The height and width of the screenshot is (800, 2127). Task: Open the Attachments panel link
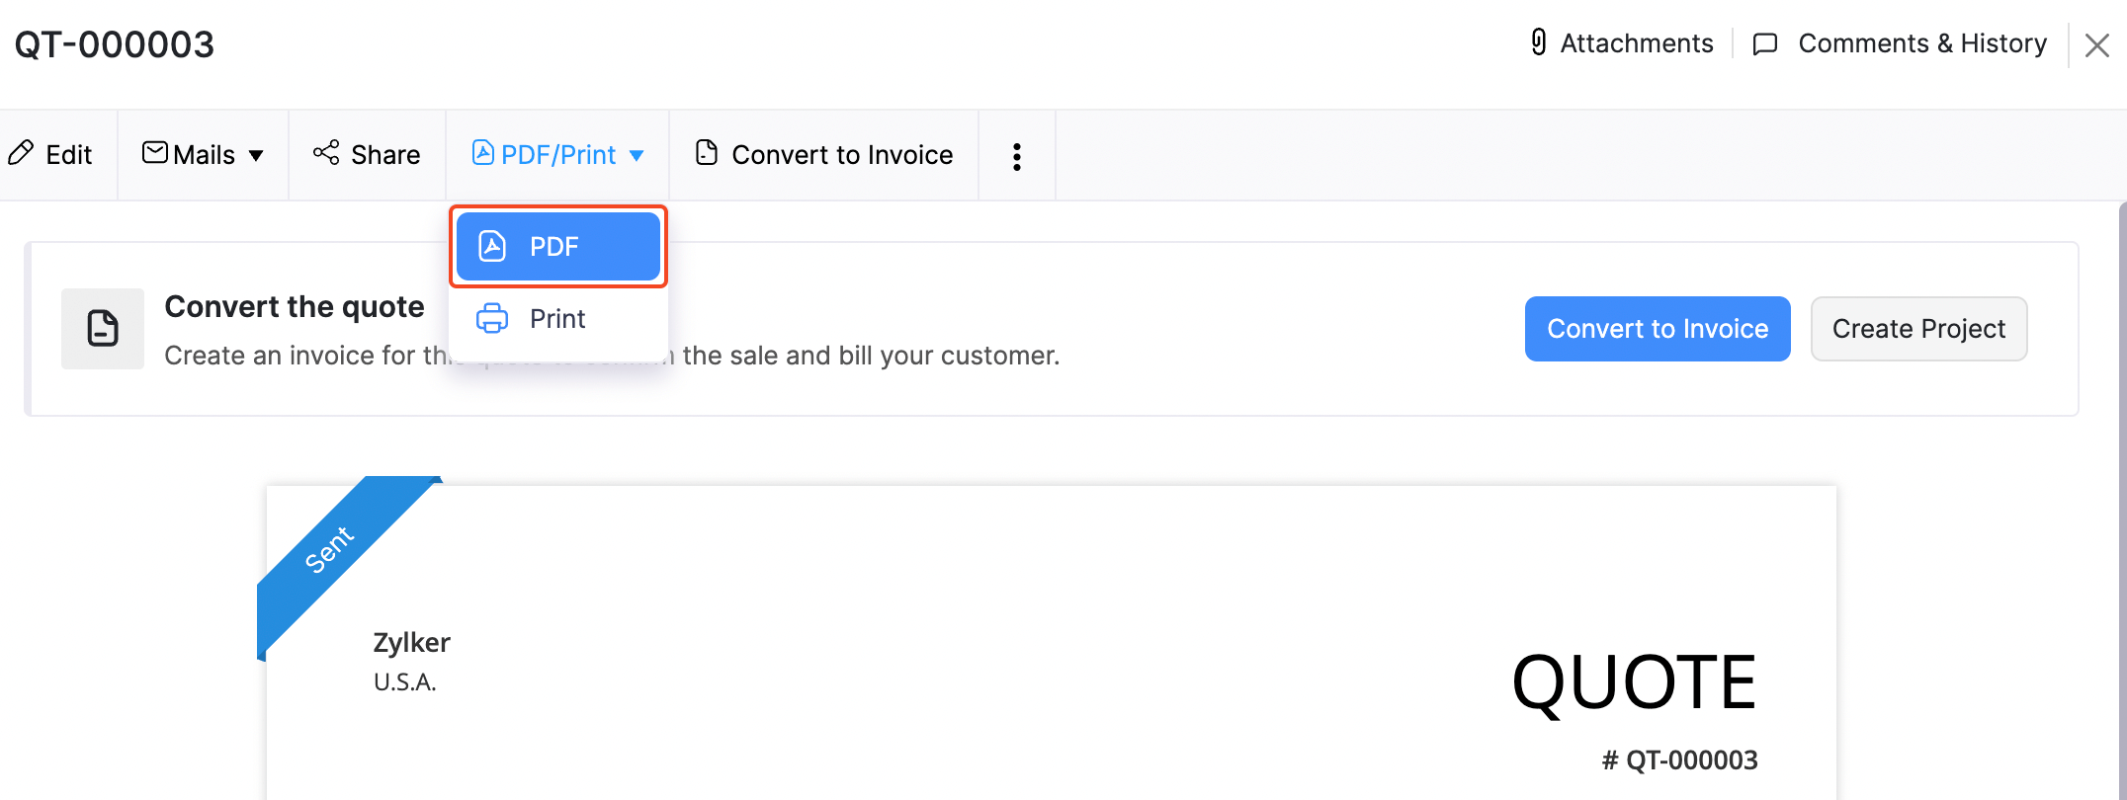tap(1636, 43)
